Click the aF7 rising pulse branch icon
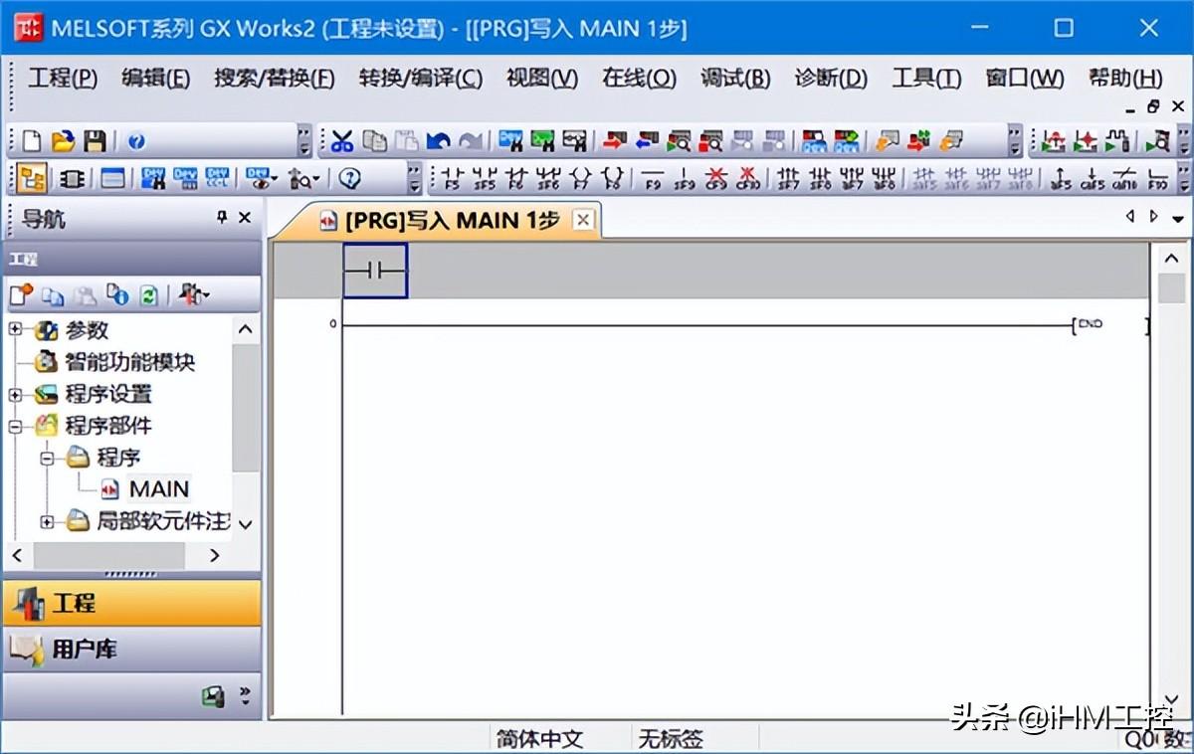1194x754 pixels. pyautogui.click(x=853, y=178)
